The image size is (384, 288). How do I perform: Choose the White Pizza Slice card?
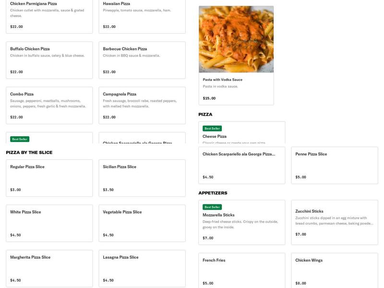point(49,223)
